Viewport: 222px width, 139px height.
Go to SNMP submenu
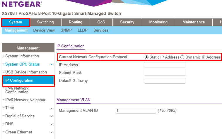pyautogui.click(x=66, y=30)
